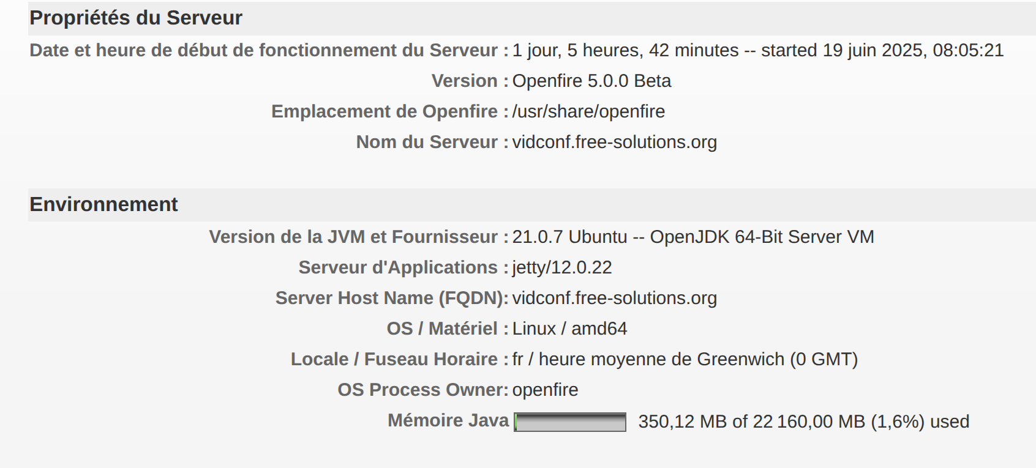Screen dimensions: 1036x468
Task: Click the application server value 'jetty/12.0.22'
Action: [x=562, y=267]
